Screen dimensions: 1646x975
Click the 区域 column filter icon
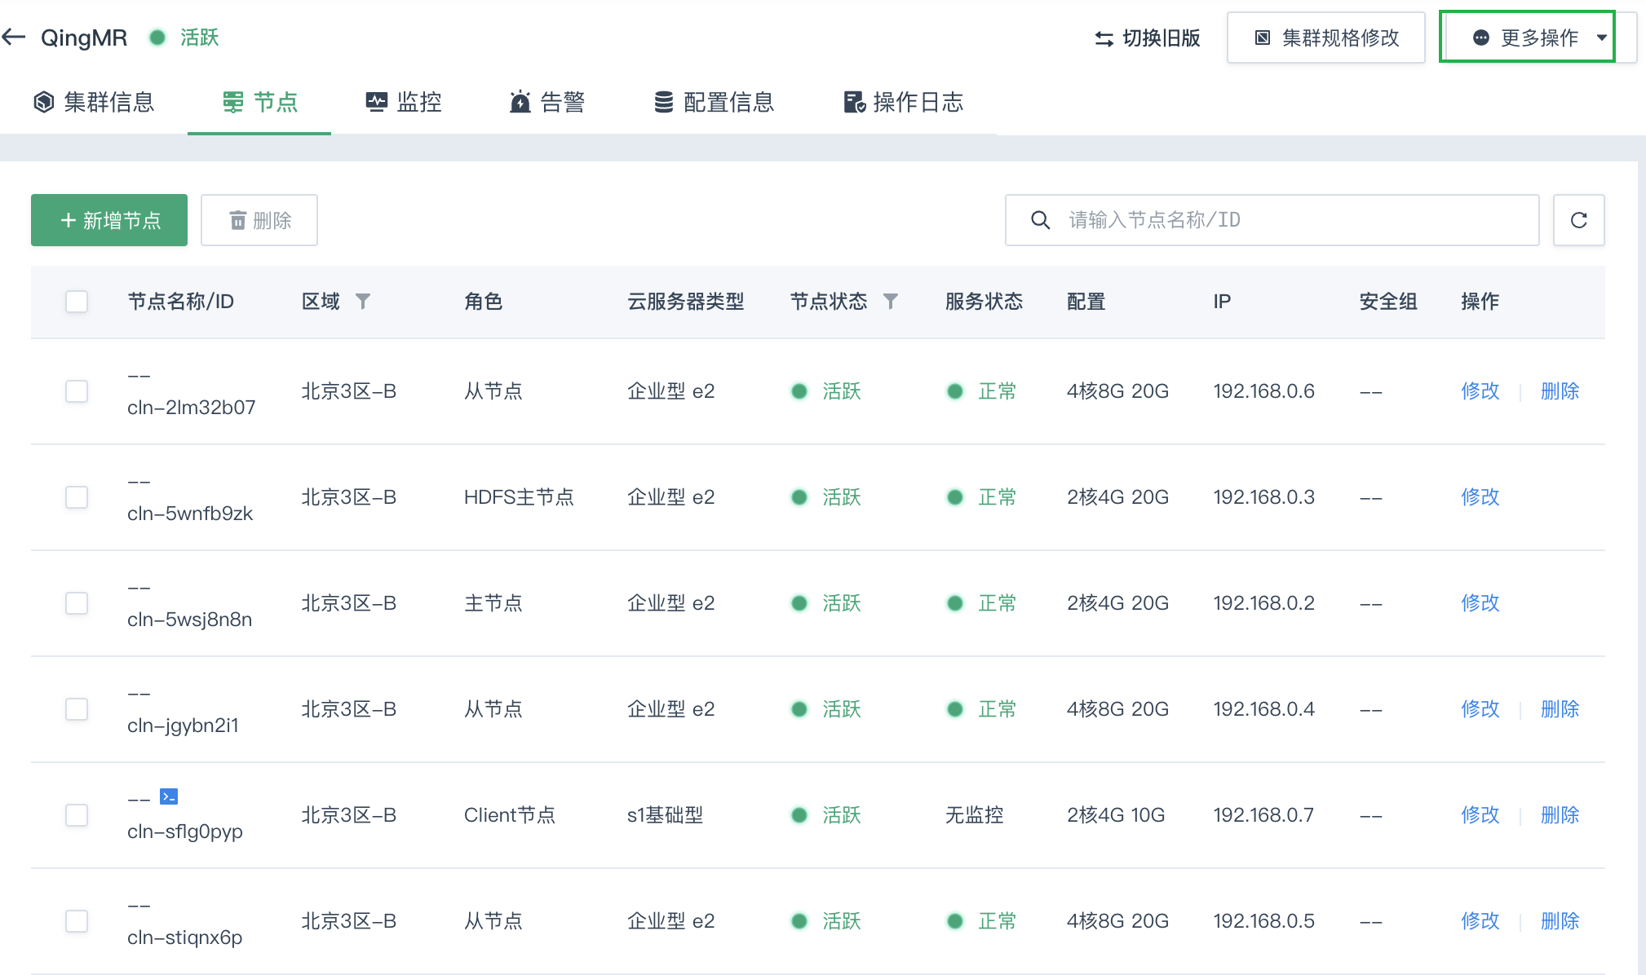pos(363,302)
